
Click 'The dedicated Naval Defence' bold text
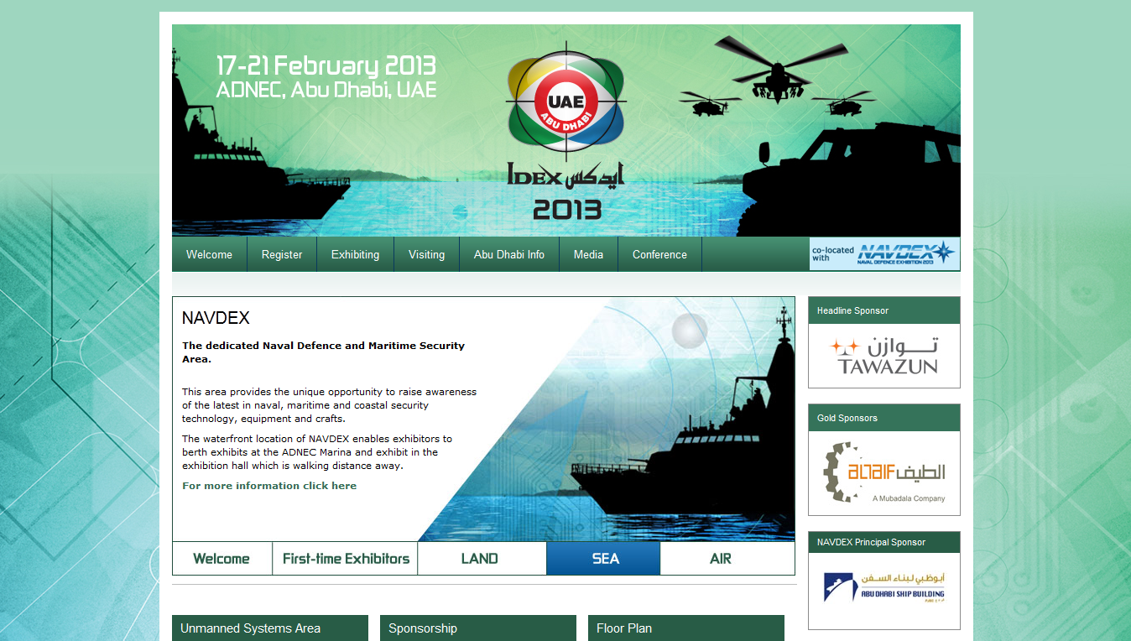[x=323, y=352]
